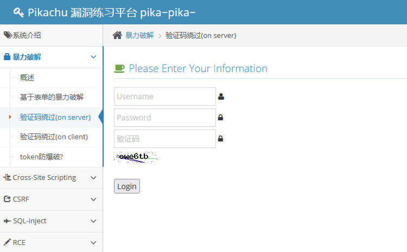Refresh the captcha image
This screenshot has height=252, width=407.
coord(136,157)
